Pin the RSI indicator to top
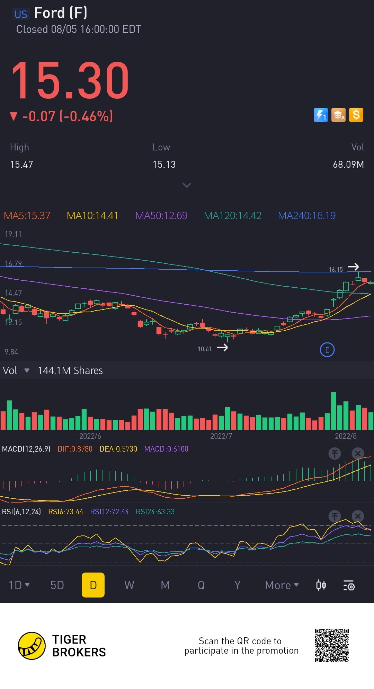374x689 pixels. point(335,516)
